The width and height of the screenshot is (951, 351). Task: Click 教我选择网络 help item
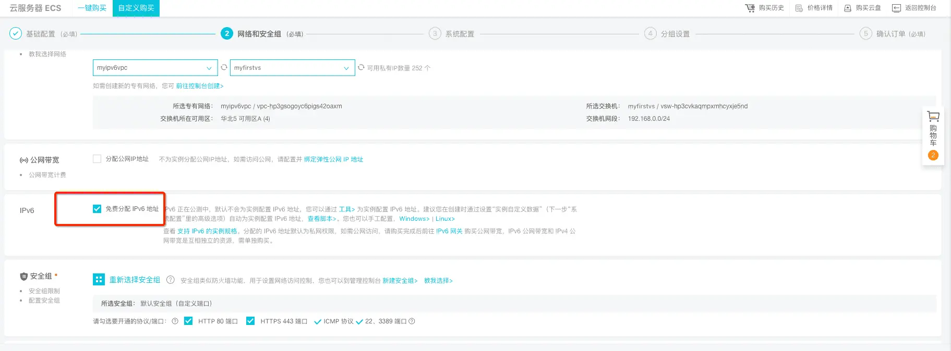[x=47, y=54]
